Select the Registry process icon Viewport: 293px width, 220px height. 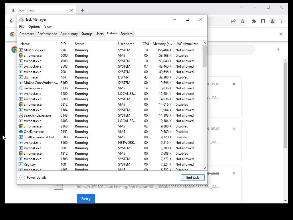click(21, 164)
